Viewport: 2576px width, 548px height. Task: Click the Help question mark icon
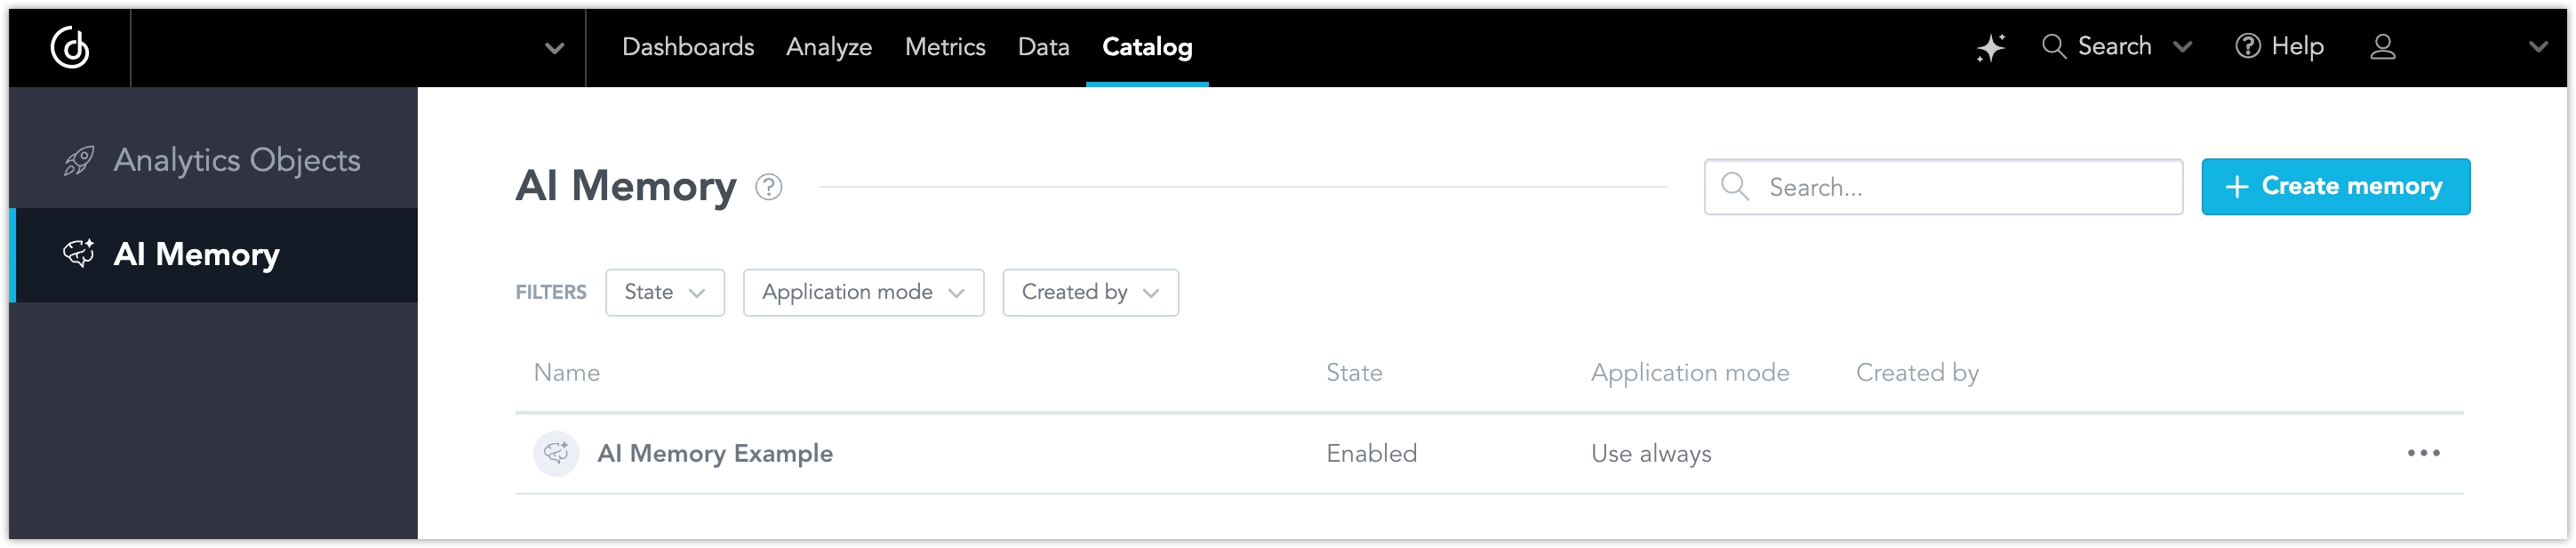coord(2247,46)
